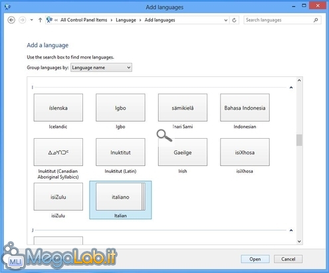
Task: Click the search magnifier icon
Action: (x=316, y=20)
